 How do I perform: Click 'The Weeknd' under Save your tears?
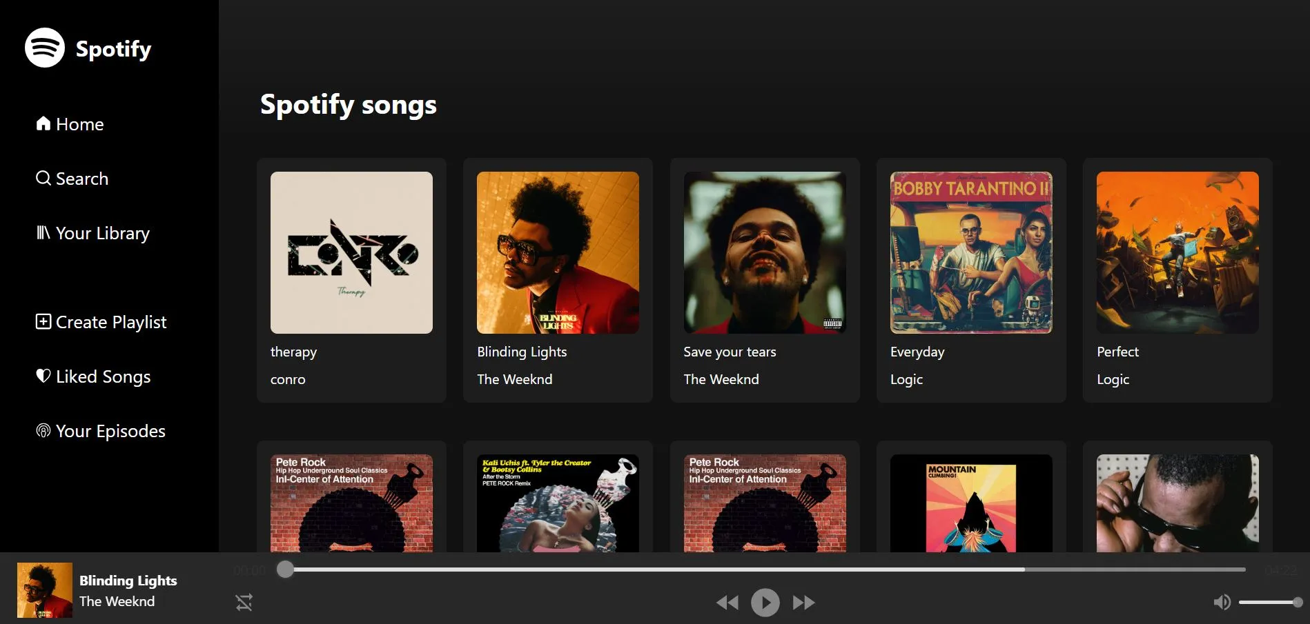(721, 379)
